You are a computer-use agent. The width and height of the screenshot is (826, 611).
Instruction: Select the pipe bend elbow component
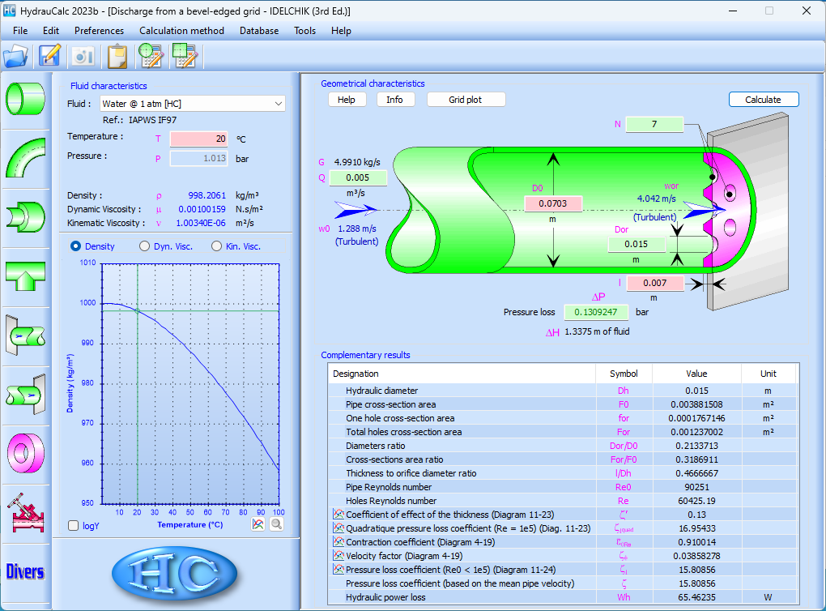pyautogui.click(x=25, y=157)
